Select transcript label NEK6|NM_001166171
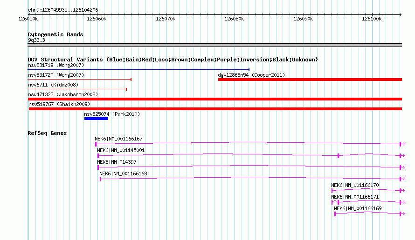415x240 pixels. [x=355, y=197]
